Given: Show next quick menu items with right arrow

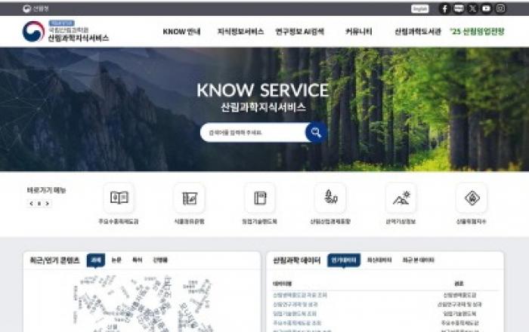Looking at the screenshot, I should click(x=47, y=204).
